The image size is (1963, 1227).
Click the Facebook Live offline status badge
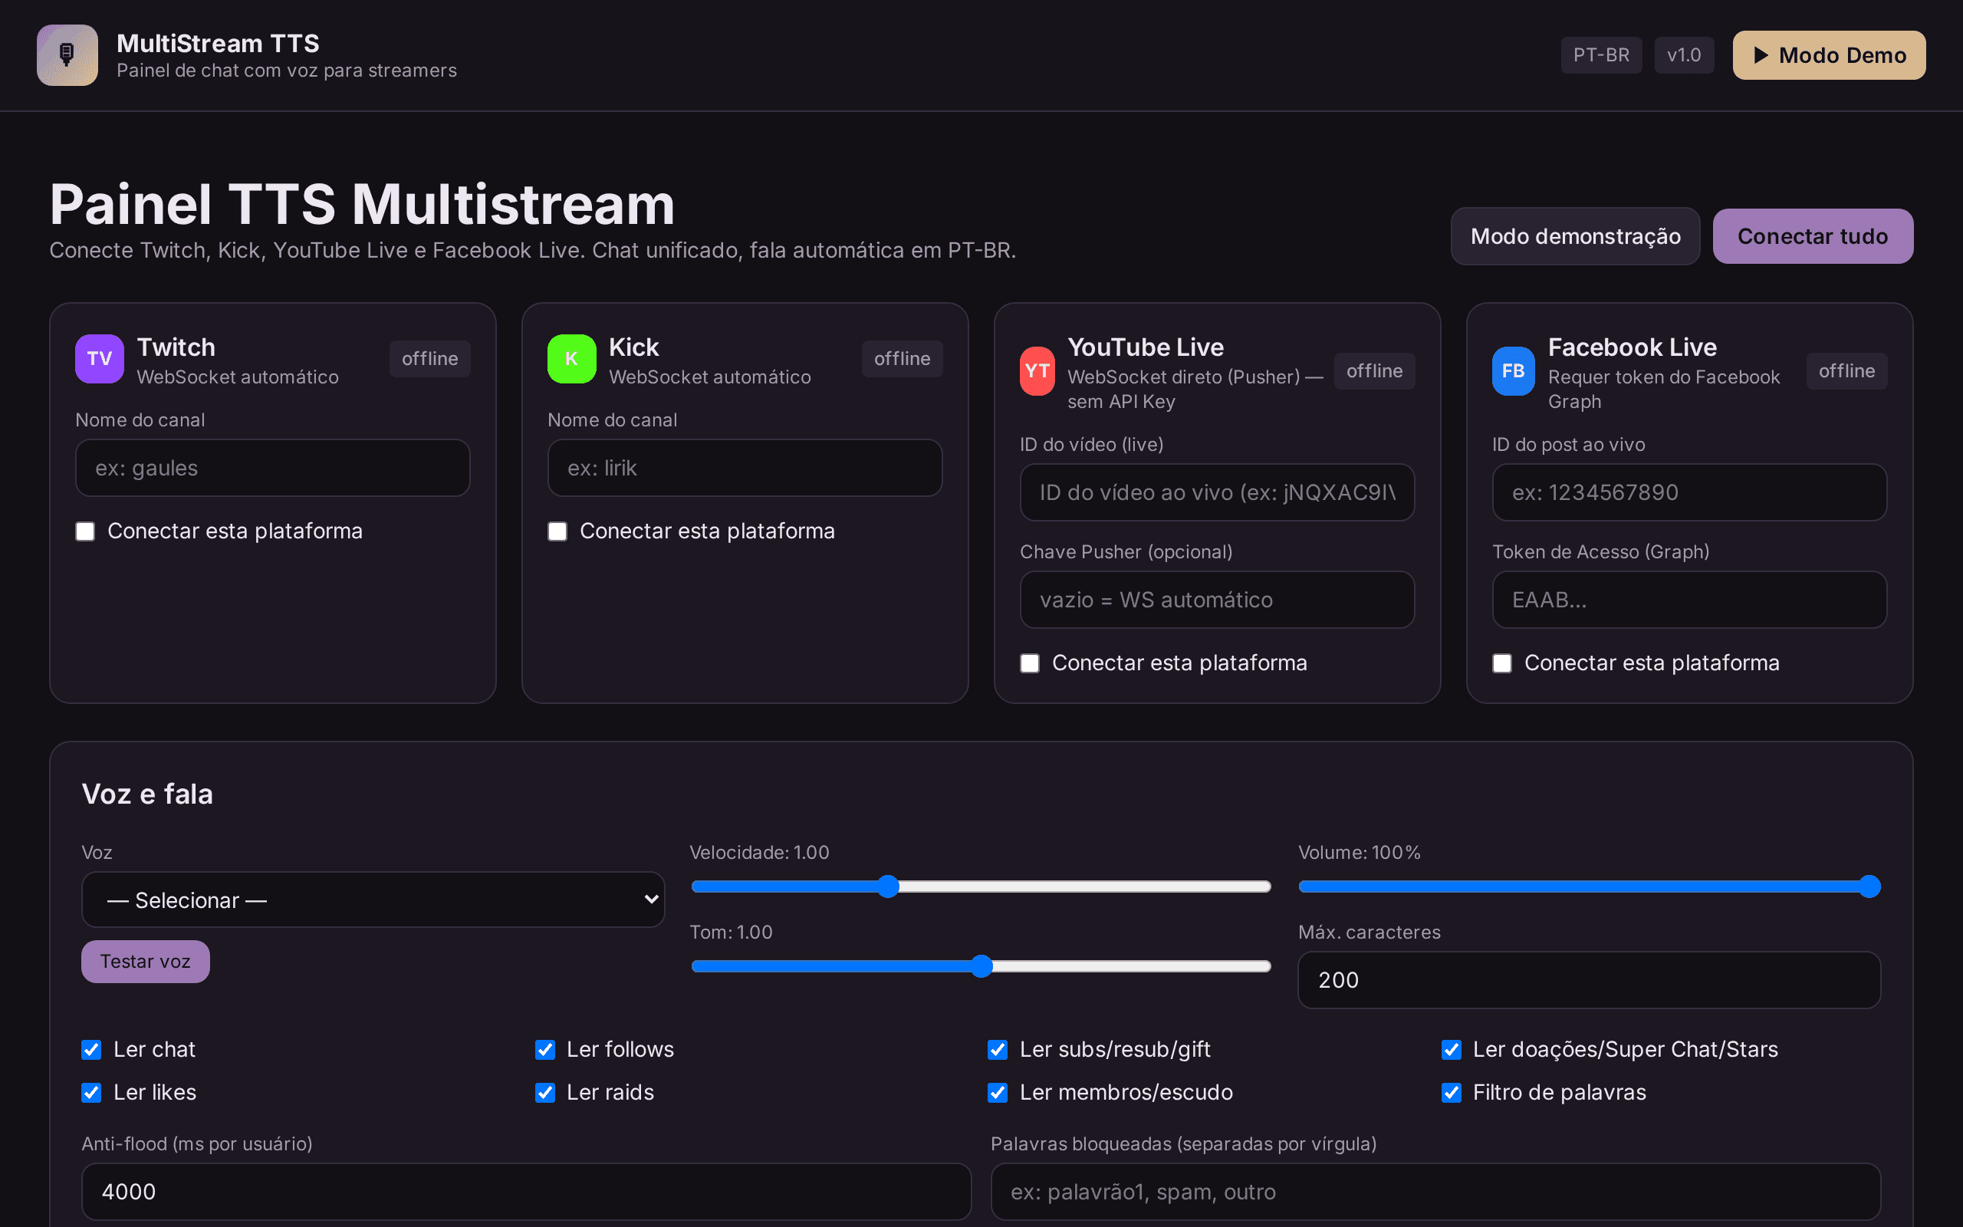point(1847,371)
